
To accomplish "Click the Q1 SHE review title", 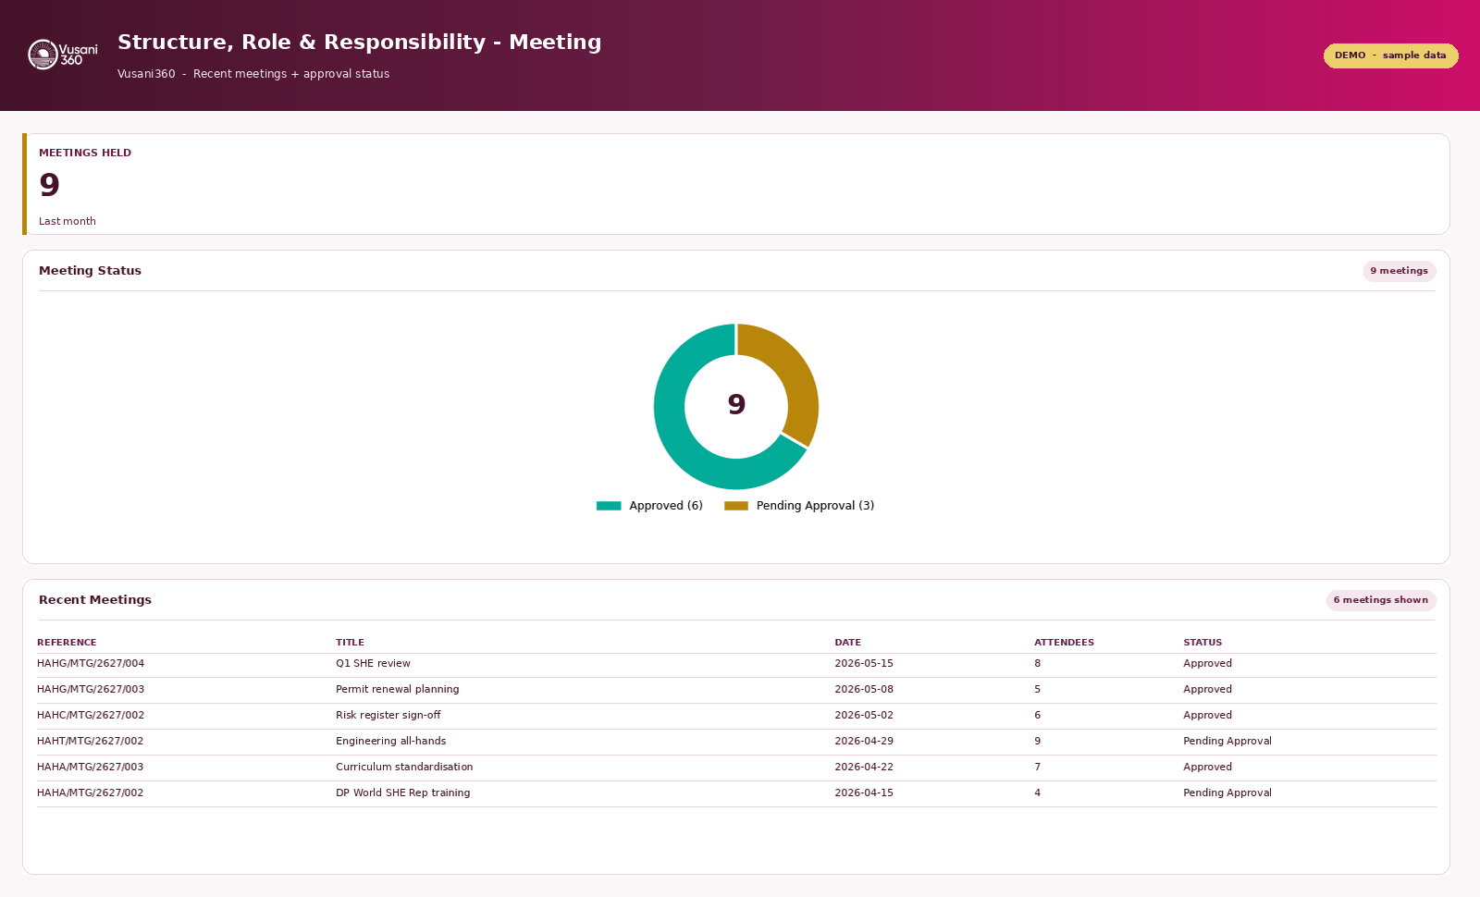I will [373, 664].
